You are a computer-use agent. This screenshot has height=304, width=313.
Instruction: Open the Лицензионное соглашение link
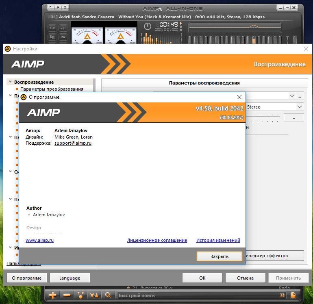(157, 240)
